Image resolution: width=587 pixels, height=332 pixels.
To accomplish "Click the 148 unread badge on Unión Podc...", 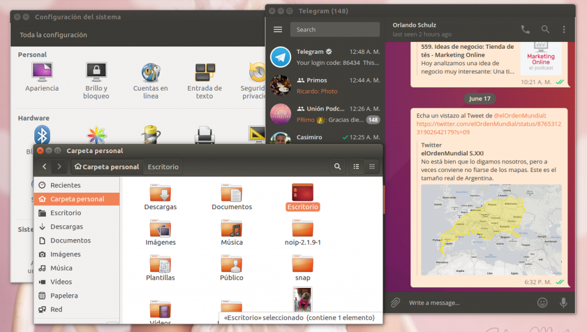I will click(373, 120).
